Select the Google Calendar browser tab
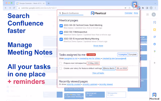Image resolution: width=161 pixels, height=101 pixels. [30, 3]
